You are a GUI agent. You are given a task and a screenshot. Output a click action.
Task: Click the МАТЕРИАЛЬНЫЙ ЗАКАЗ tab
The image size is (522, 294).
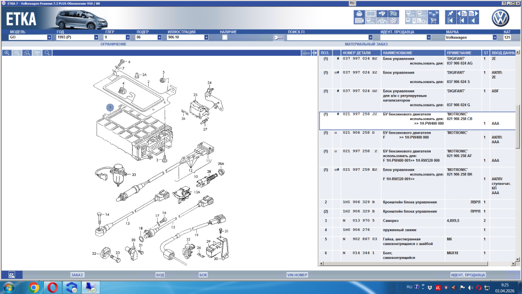(366, 44)
